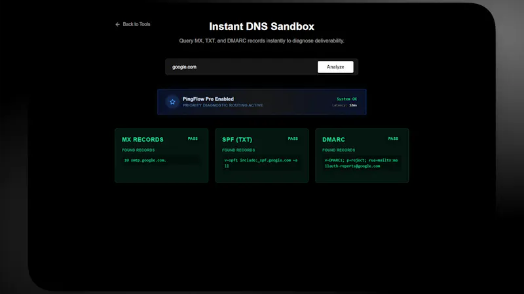The image size is (524, 294).
Task: Select the v=spf1 include record text
Action: click(x=261, y=163)
